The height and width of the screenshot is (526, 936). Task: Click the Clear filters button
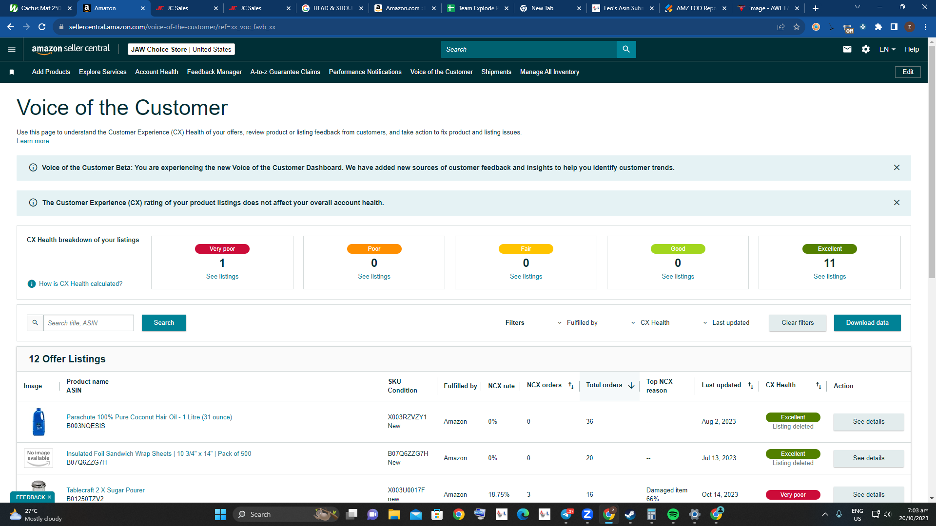(798, 323)
